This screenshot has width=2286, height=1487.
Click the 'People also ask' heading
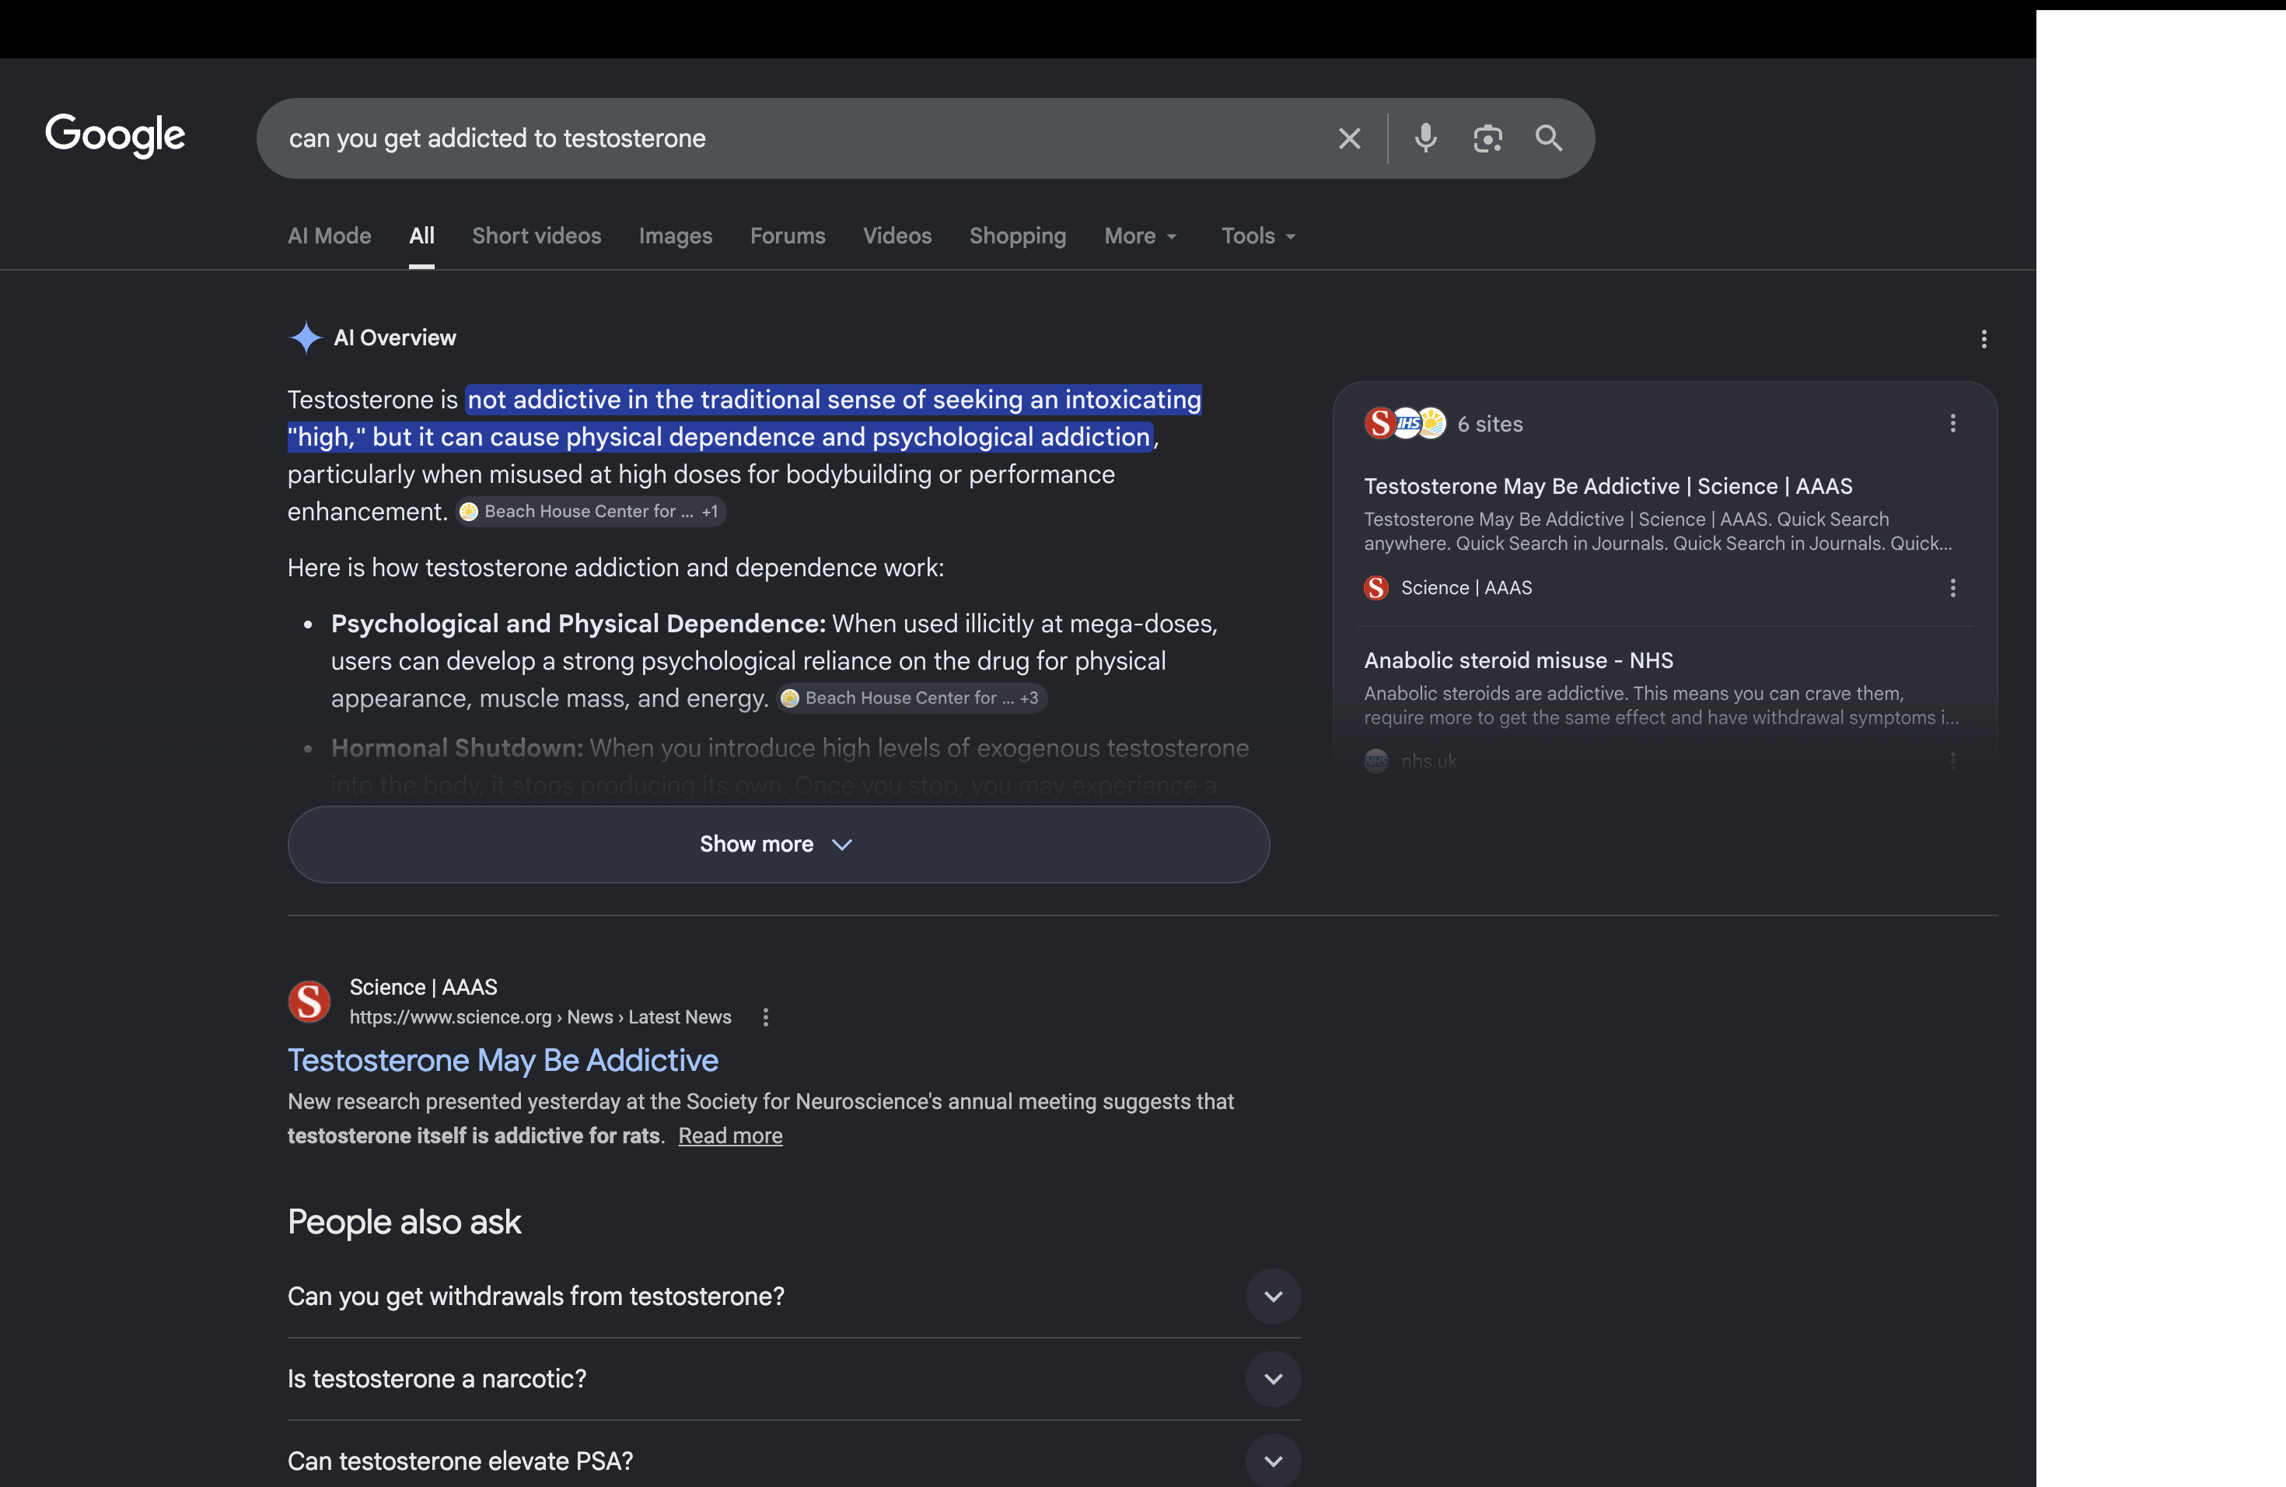click(404, 1221)
